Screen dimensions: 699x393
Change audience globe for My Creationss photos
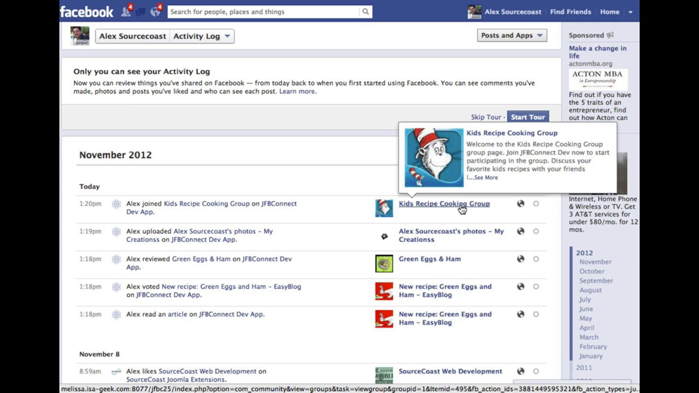[x=520, y=231]
